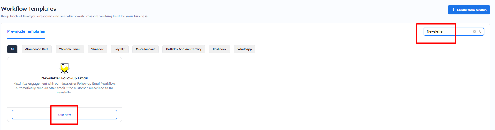Screen dimensions: 495x130
Task: Switch to Cashback templates
Action: 219,49
